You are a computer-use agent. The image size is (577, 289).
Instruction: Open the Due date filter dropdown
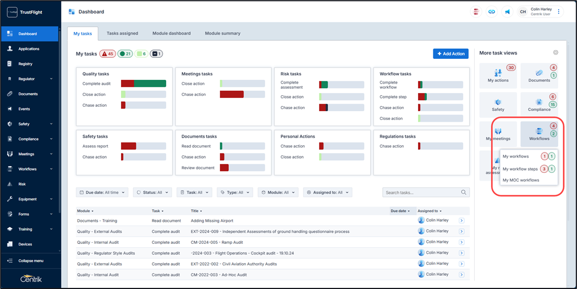point(102,193)
